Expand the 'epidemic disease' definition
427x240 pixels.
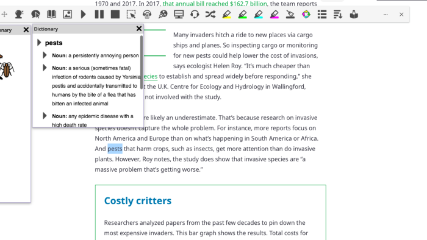(x=45, y=116)
